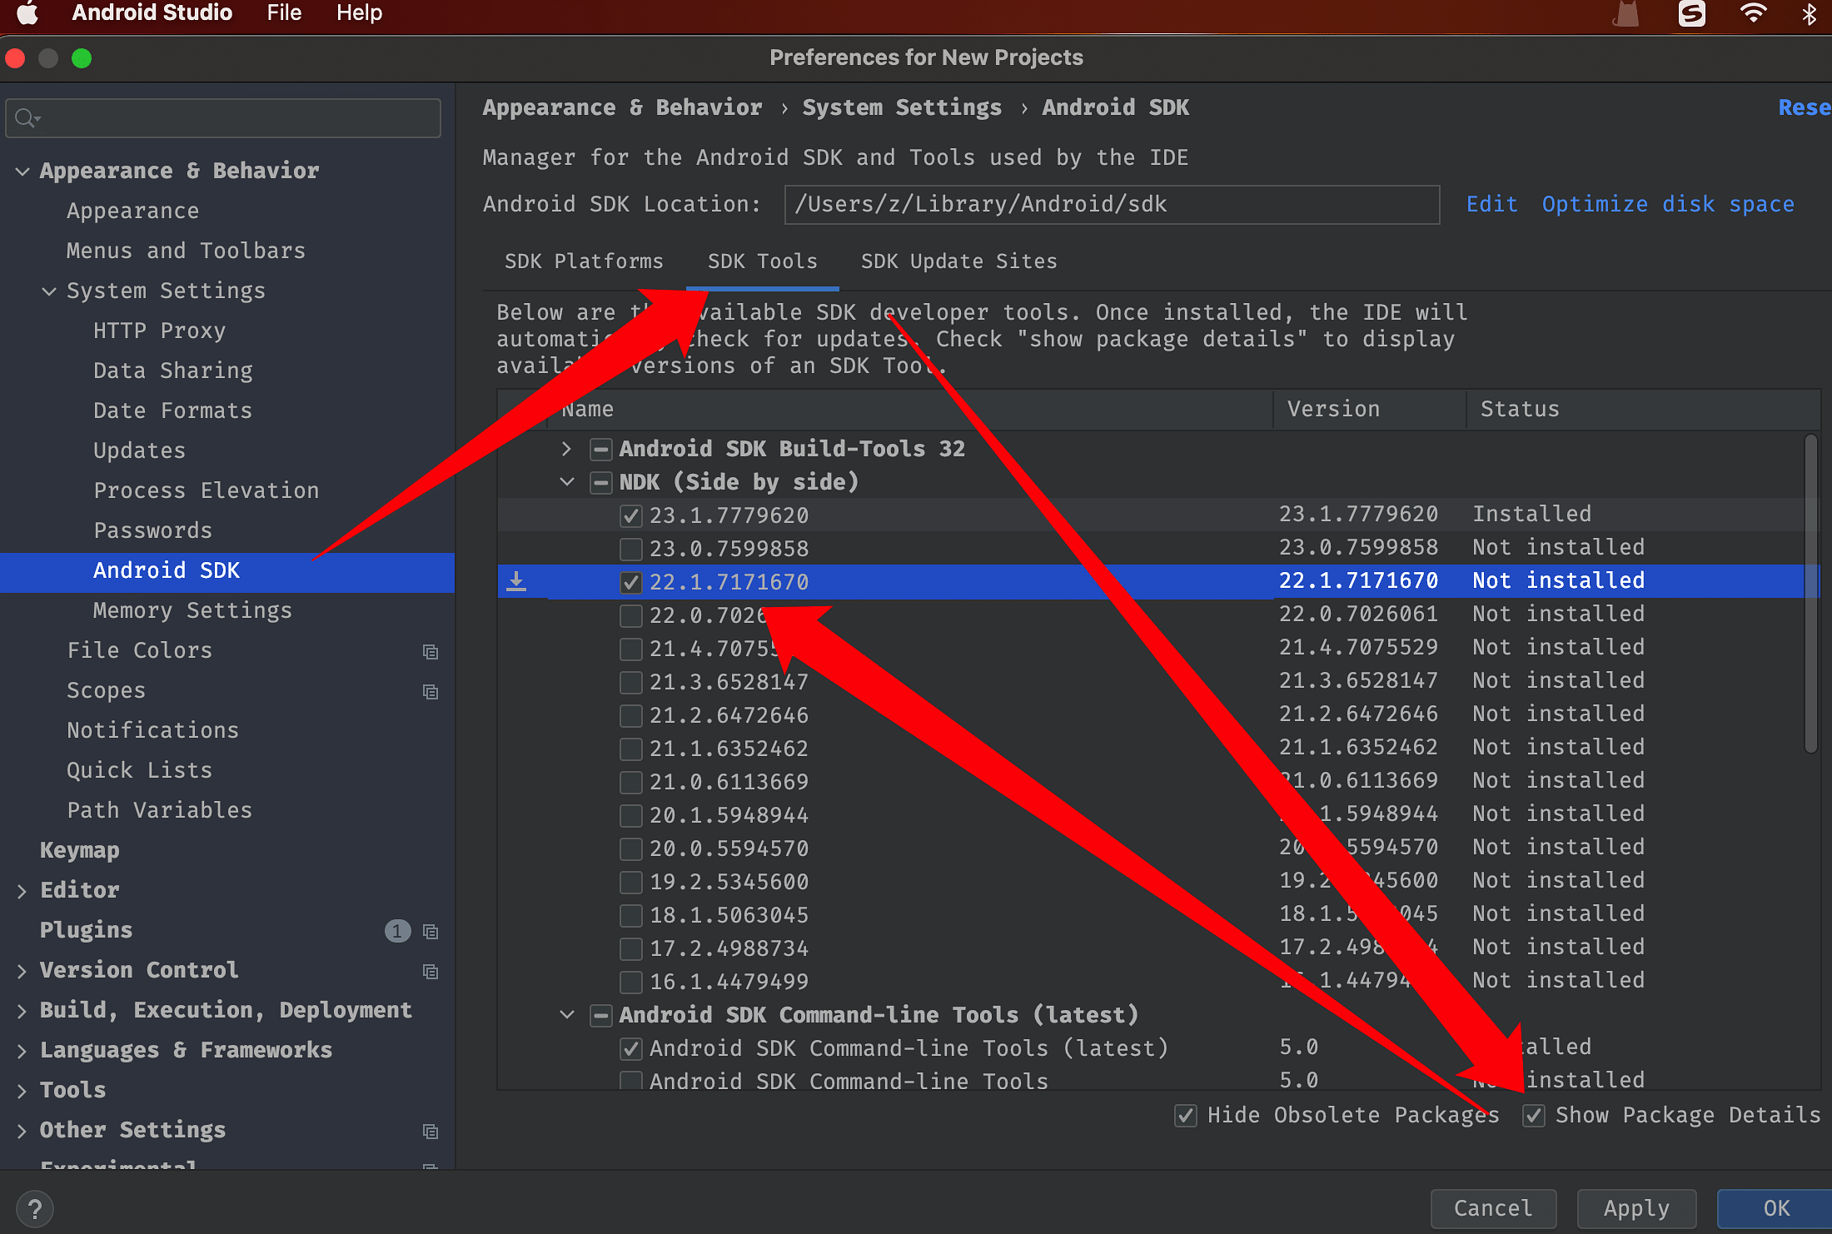
Task: Expand the Editor settings section
Action: 22,891
